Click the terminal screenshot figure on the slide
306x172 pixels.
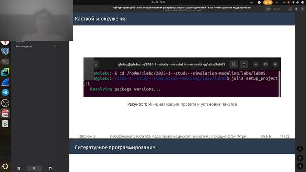pyautogui.click(x=182, y=77)
